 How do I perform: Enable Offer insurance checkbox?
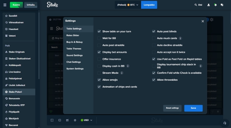[x=99, y=59]
